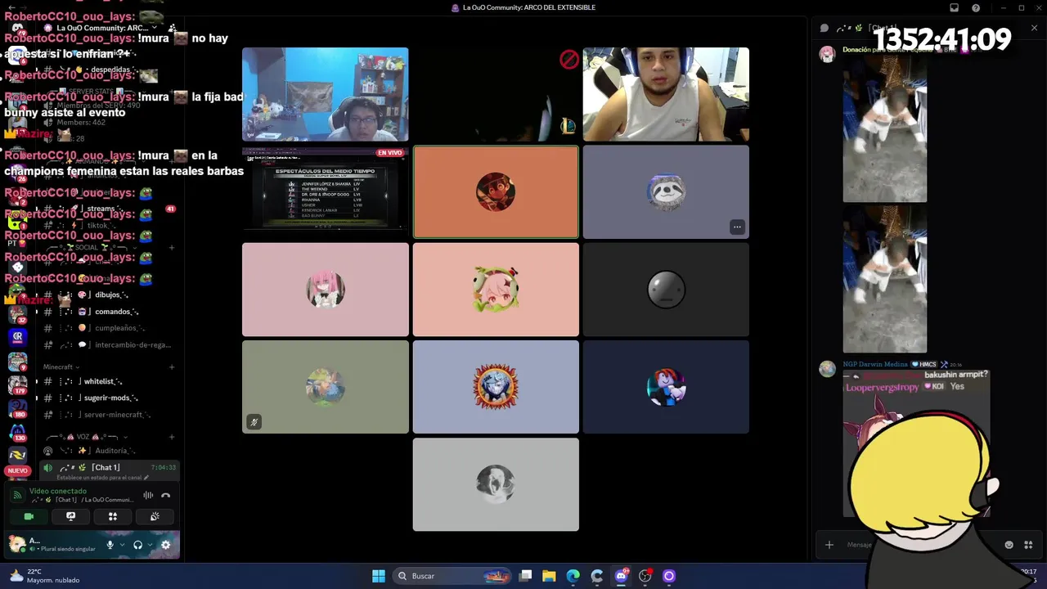The image size is (1047, 589).
Task: Open the intercambio-de-rega channel
Action: [x=108, y=345]
